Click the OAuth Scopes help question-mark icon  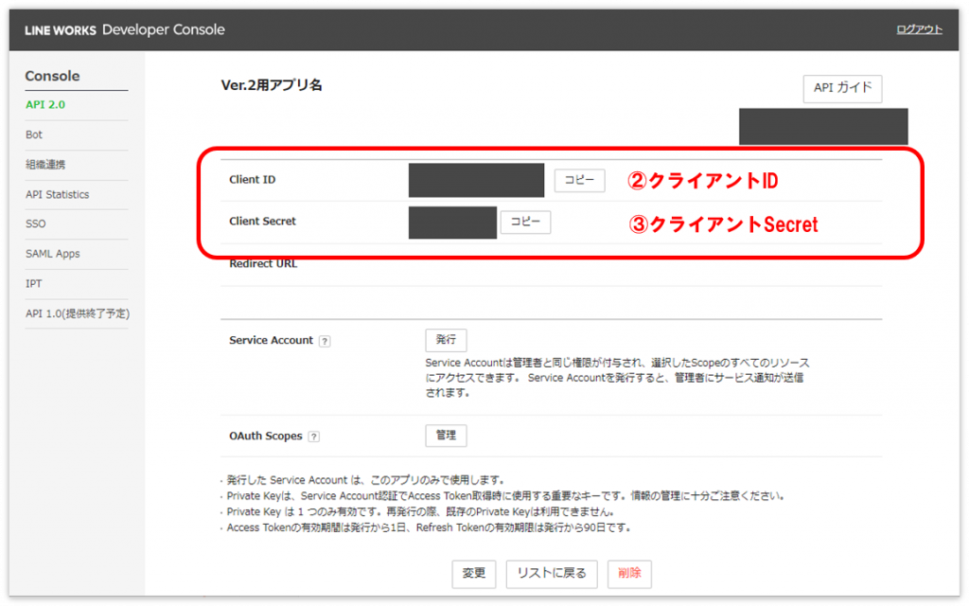pos(314,437)
